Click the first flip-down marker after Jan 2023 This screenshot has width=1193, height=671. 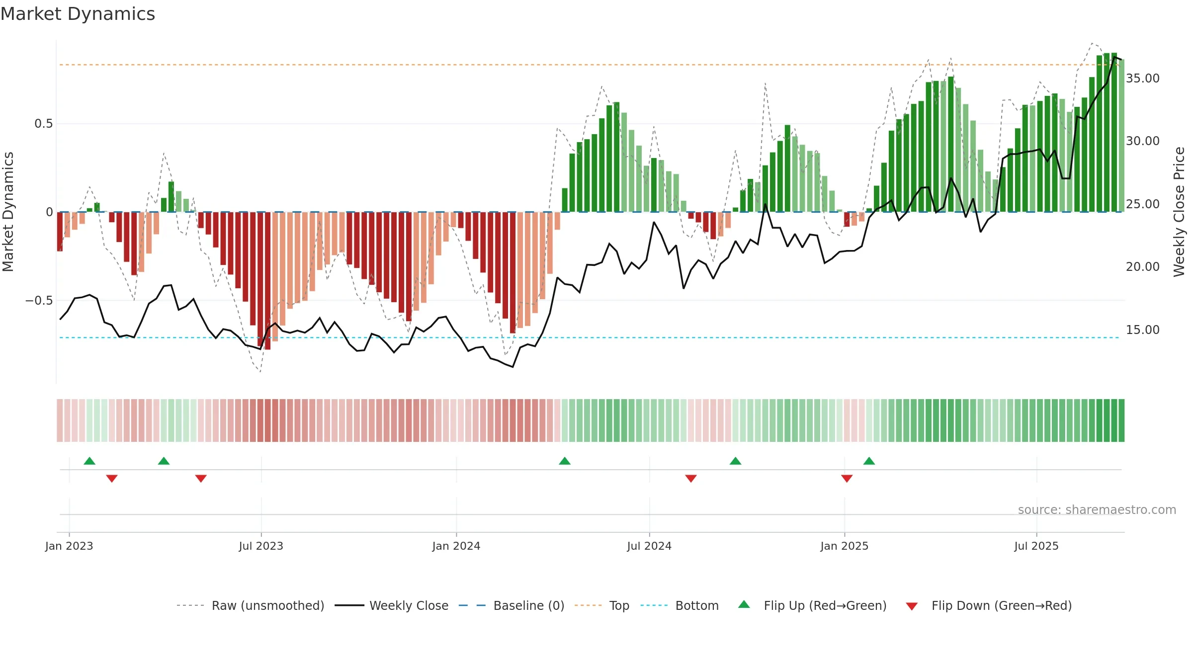click(x=112, y=478)
